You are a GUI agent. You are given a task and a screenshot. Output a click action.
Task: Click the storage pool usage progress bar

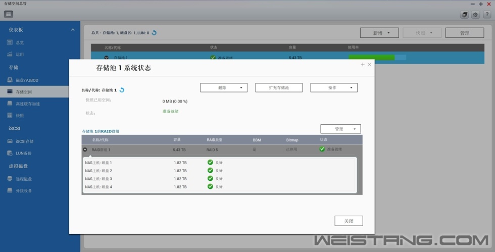pyautogui.click(x=377, y=58)
